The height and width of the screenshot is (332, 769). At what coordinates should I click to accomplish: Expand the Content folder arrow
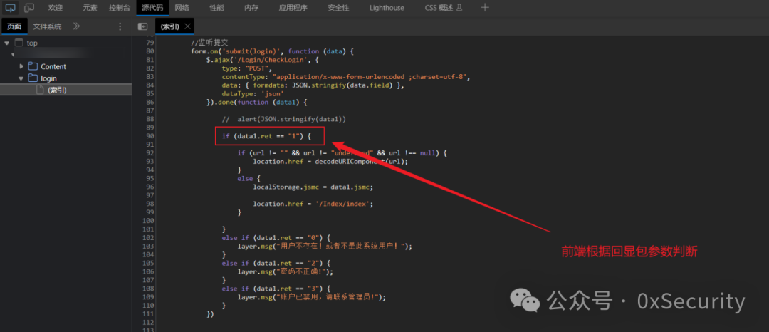[x=21, y=66]
